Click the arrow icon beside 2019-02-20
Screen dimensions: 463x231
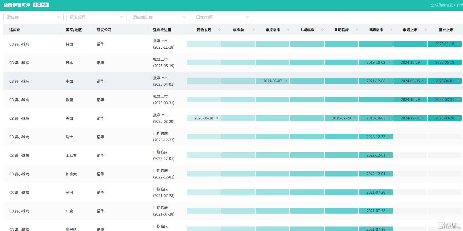coord(355,118)
